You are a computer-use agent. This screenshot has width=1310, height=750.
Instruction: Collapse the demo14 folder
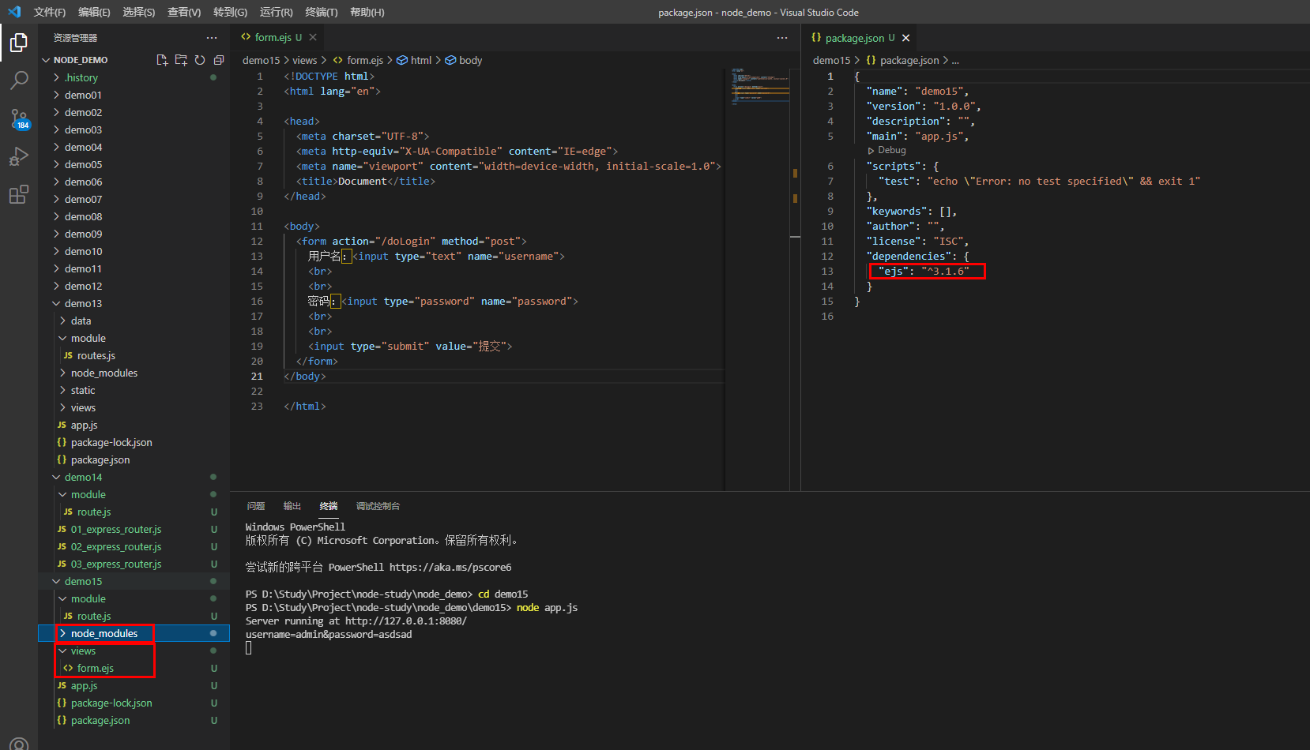(x=134, y=477)
